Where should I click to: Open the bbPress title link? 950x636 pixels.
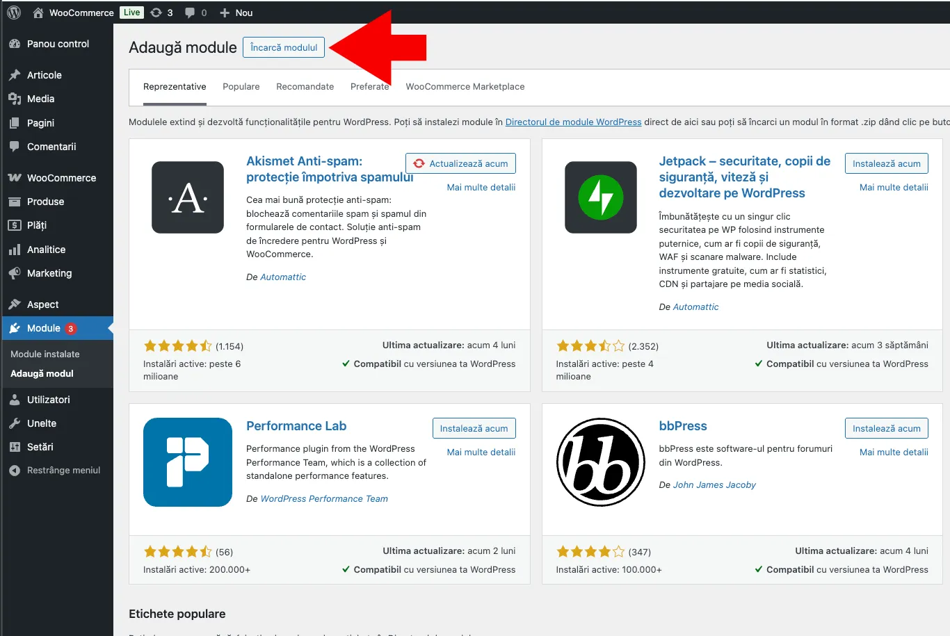(683, 426)
